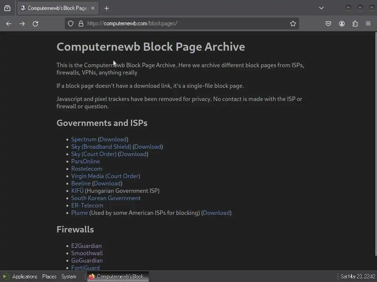This screenshot has height=282, width=377.
Task: Expand the list all tabs chevron
Action: pyautogui.click(x=321, y=8)
